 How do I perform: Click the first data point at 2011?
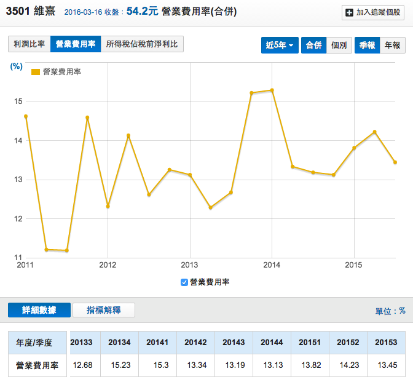26,116
